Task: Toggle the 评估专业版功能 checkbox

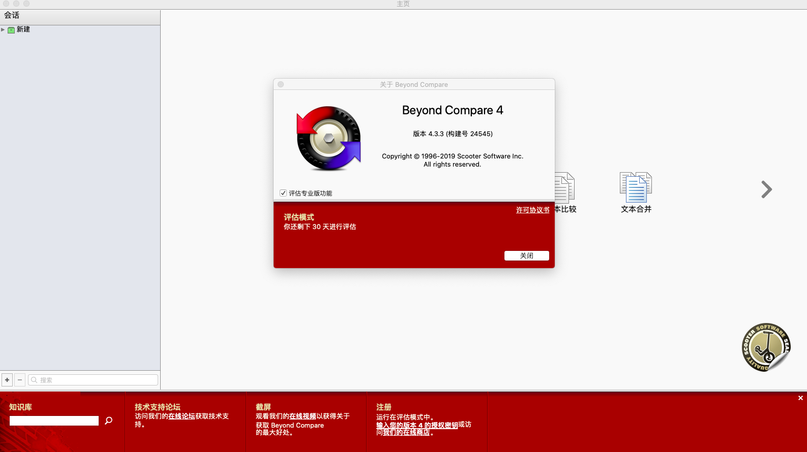Action: pyautogui.click(x=283, y=193)
